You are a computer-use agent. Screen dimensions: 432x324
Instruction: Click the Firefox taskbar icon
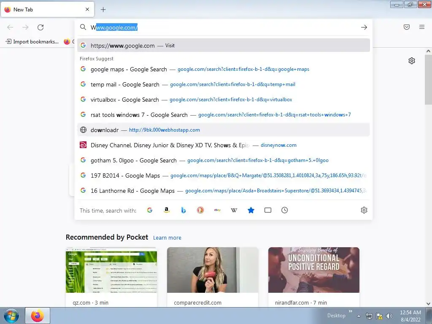38,316
